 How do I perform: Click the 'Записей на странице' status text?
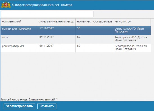pyautogui.click(x=29, y=99)
